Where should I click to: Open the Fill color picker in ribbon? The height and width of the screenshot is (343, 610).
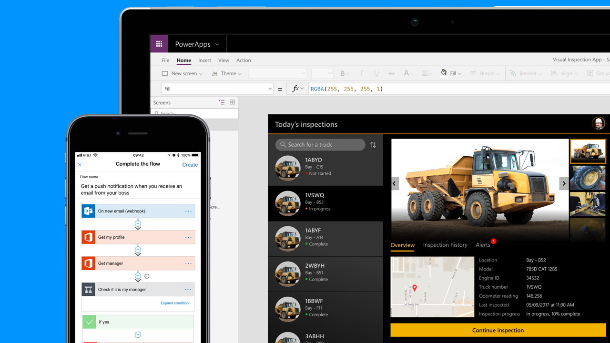(451, 73)
